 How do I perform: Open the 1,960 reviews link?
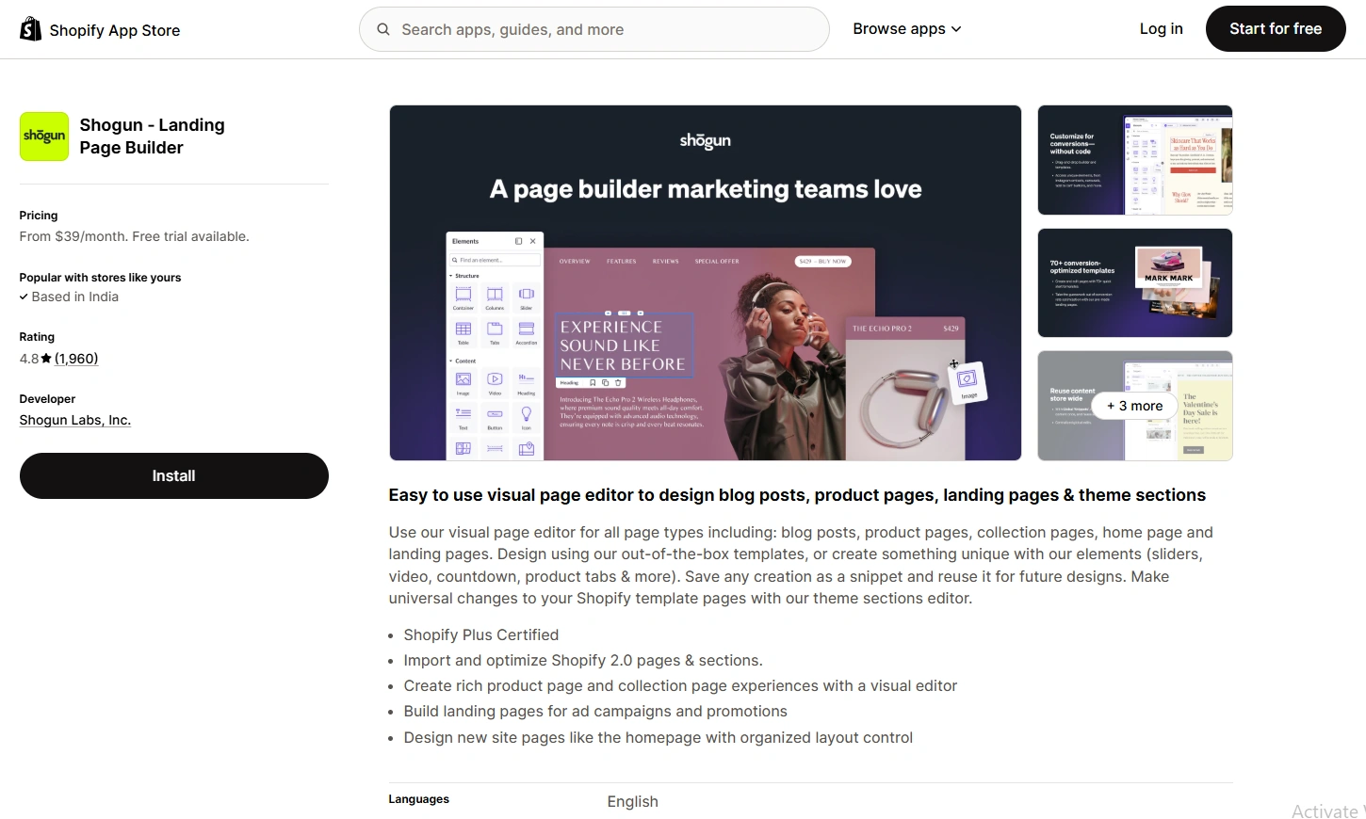coord(76,359)
